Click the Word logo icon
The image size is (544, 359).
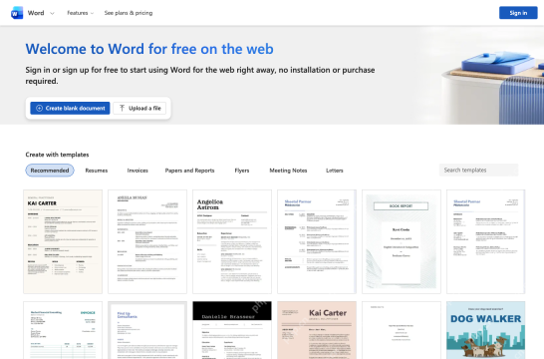tap(17, 13)
